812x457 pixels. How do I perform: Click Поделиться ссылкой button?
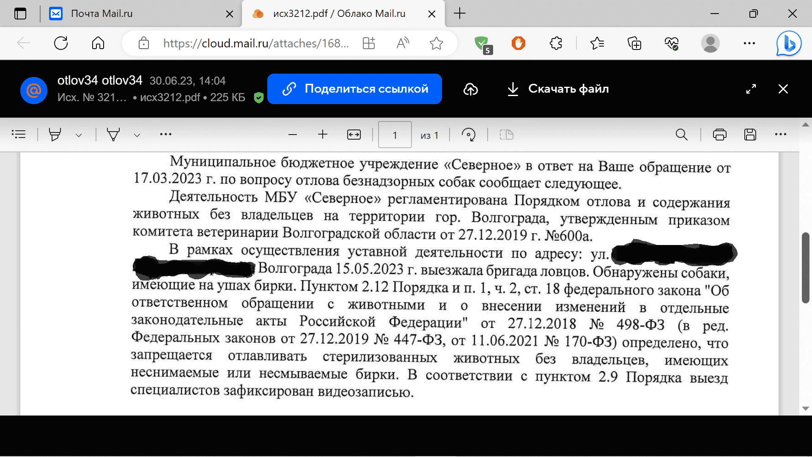(x=354, y=89)
